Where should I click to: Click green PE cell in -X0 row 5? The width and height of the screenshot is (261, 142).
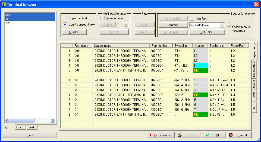pyautogui.click(x=200, y=70)
